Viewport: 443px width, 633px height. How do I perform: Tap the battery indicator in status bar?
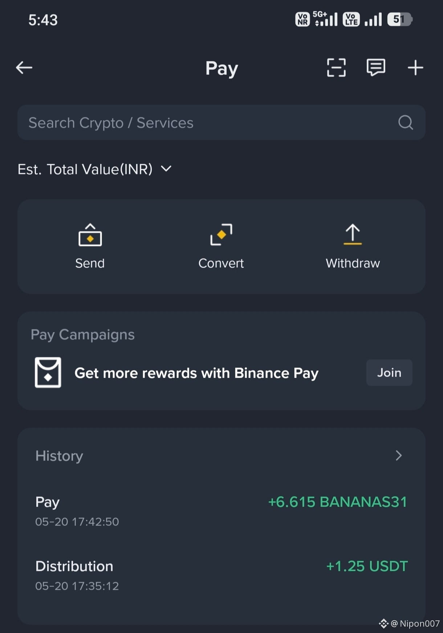pyautogui.click(x=400, y=19)
